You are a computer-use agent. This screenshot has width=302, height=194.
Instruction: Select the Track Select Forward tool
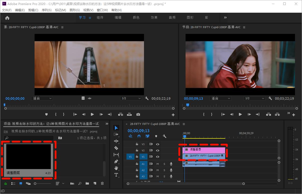(116, 134)
